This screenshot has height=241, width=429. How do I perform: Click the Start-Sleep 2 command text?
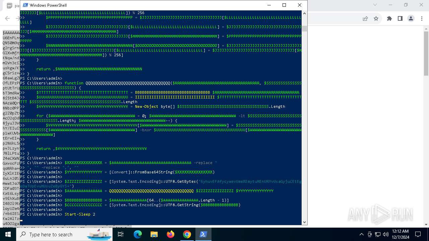(80, 214)
